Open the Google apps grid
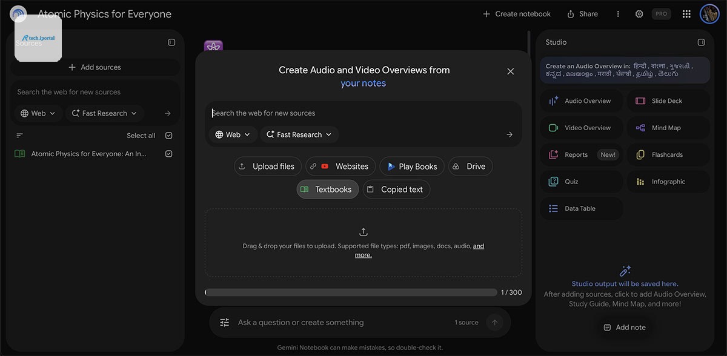This screenshot has width=727, height=356. (x=686, y=14)
